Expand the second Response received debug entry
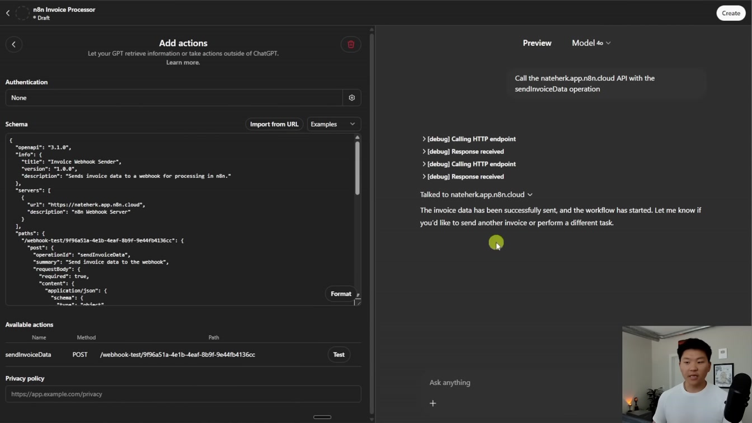 coord(463,177)
